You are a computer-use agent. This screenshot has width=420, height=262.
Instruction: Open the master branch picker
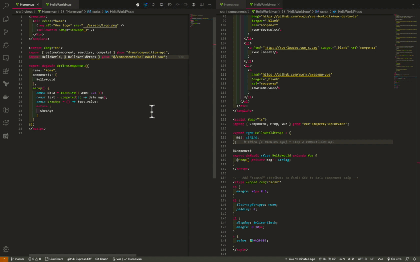point(17,259)
